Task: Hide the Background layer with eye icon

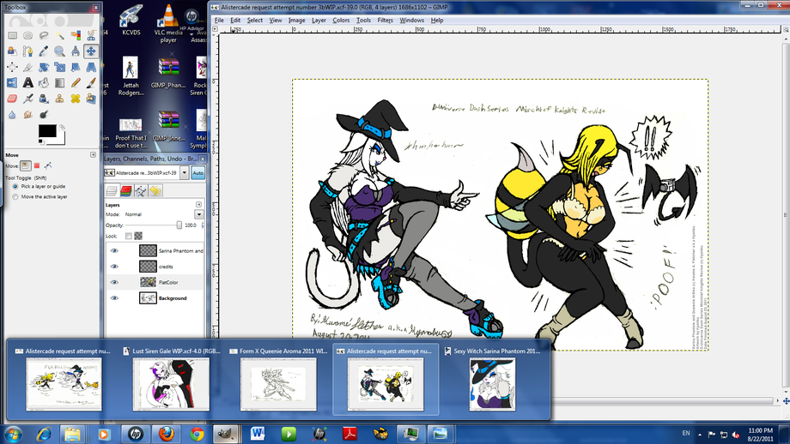Action: coord(114,298)
